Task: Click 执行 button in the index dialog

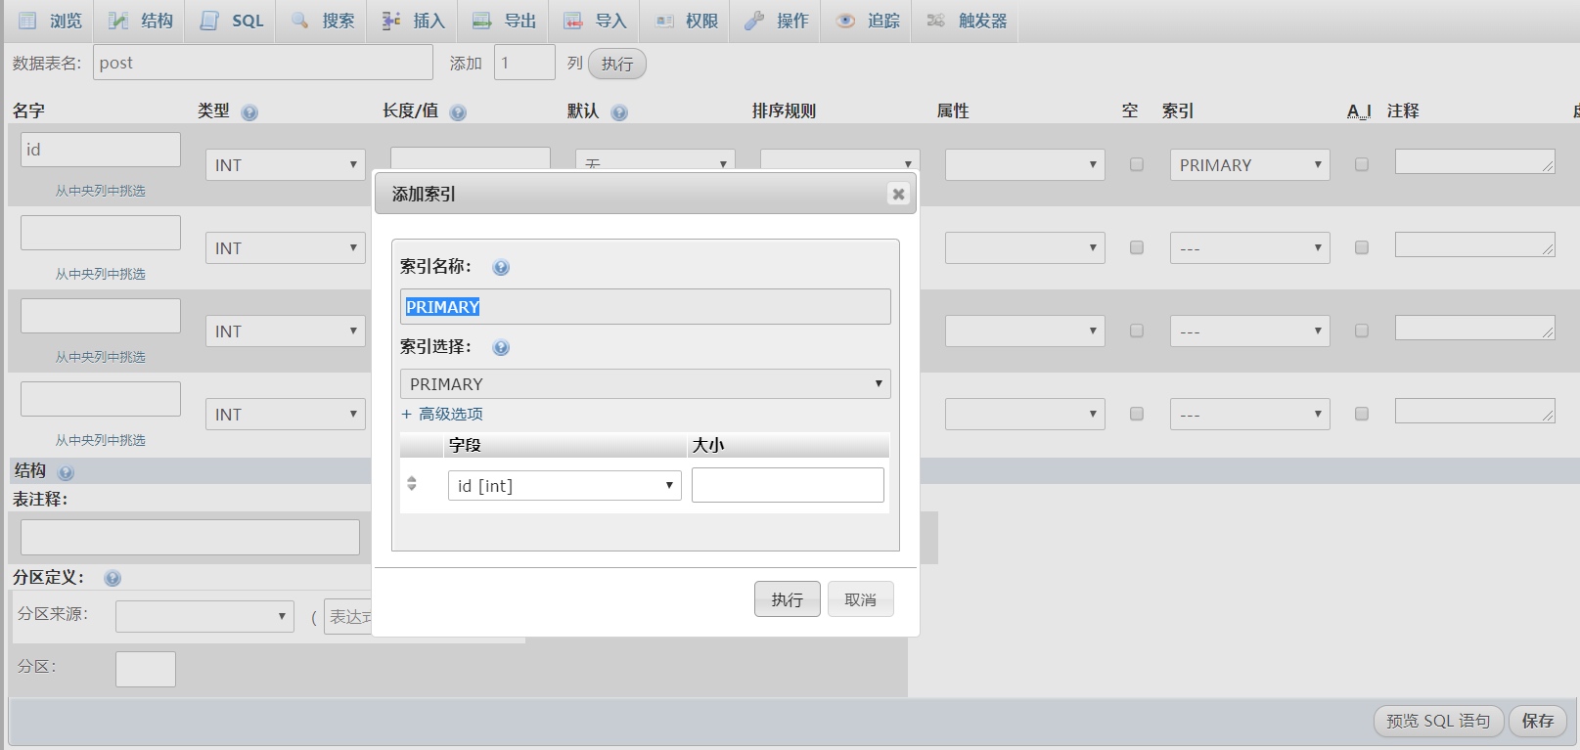Action: click(788, 599)
